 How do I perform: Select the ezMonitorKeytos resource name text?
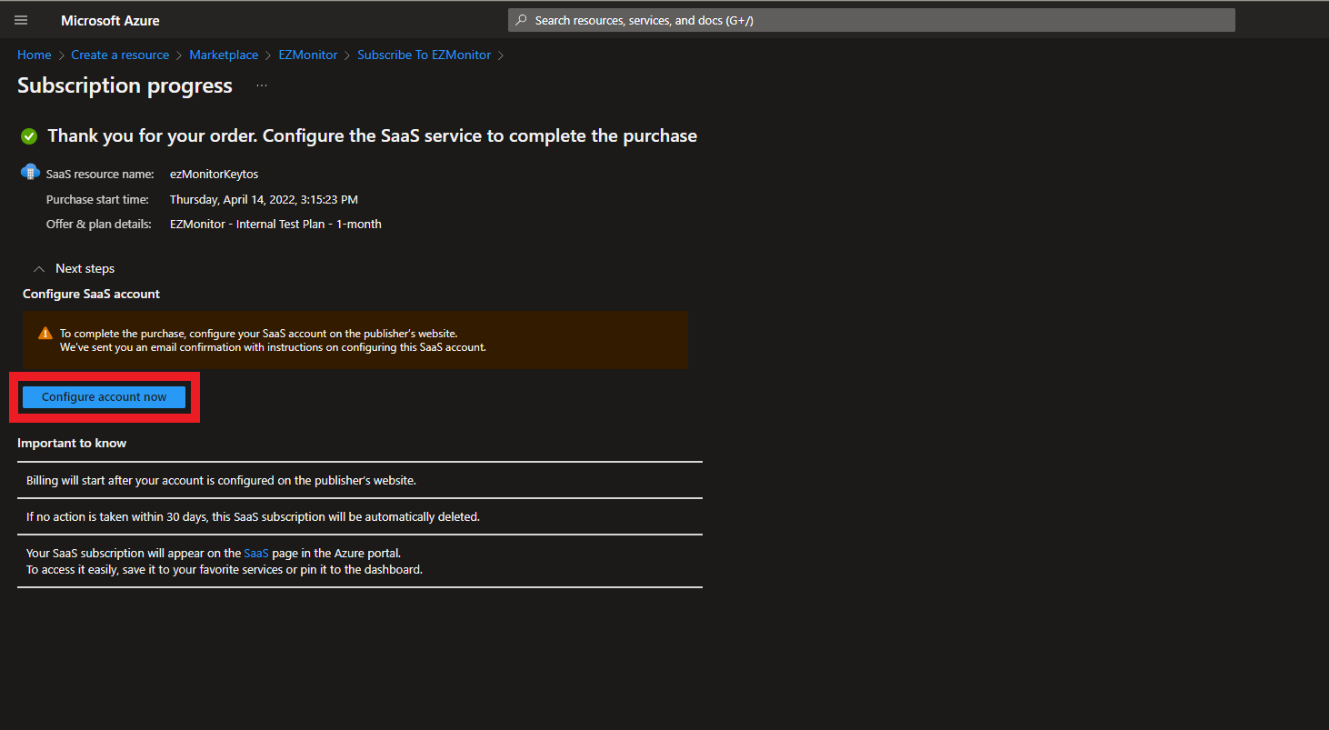point(214,174)
